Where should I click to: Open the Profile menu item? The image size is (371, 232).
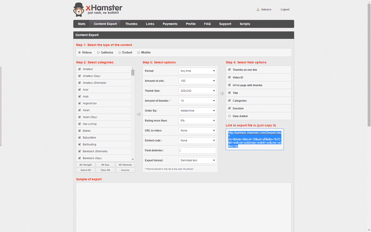(x=191, y=24)
